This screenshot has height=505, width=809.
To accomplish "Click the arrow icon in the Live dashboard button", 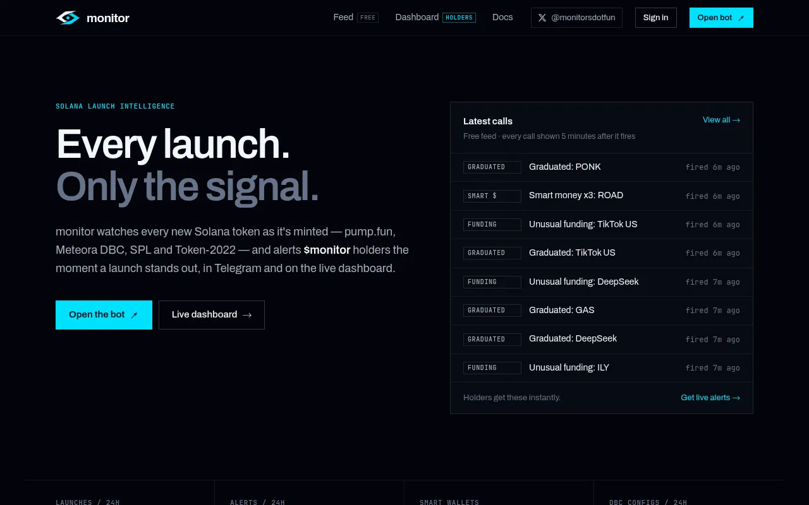I will tap(247, 315).
